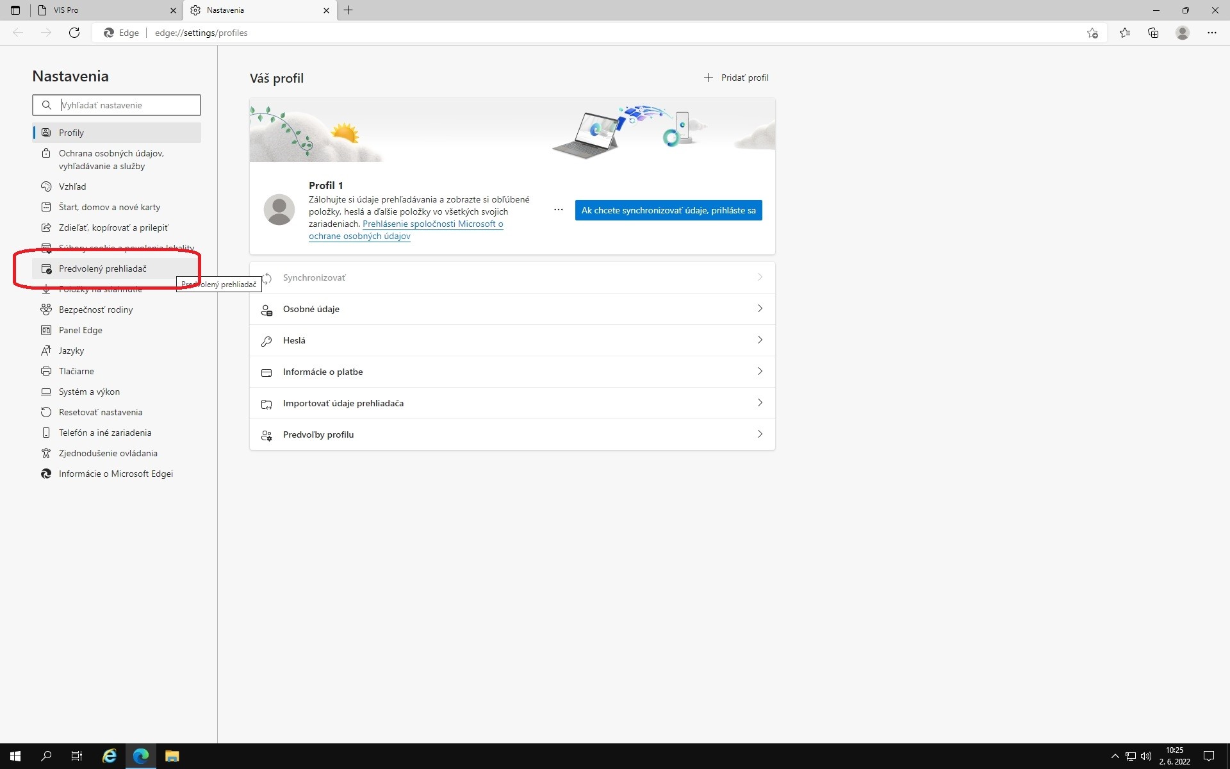Open profile more options ellipsis
1230x769 pixels.
(x=558, y=210)
